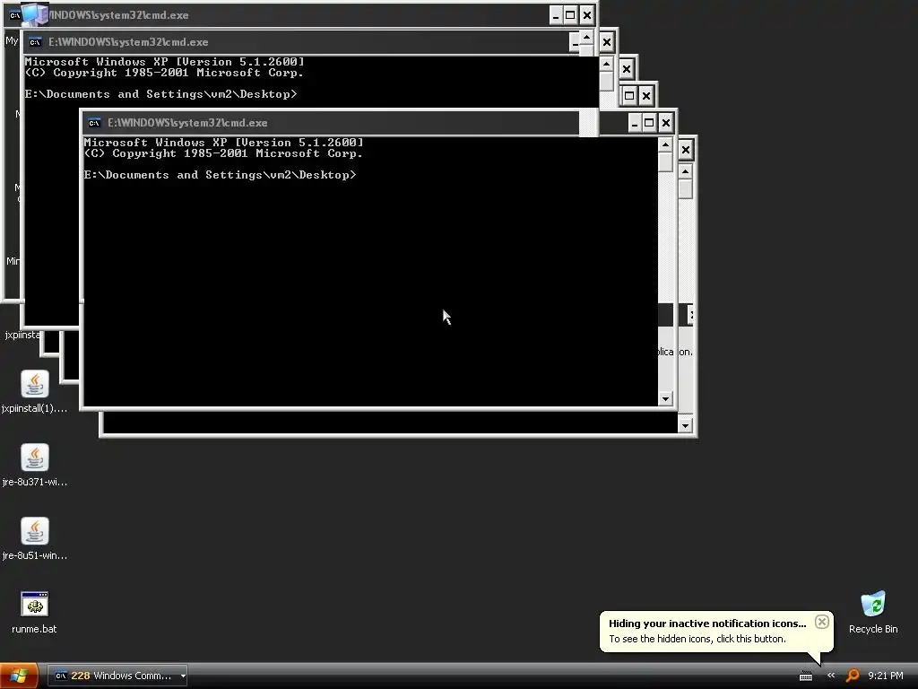Viewport: 918px width, 689px height.
Task: Select the runme.bat batch file icon
Action: (35, 612)
